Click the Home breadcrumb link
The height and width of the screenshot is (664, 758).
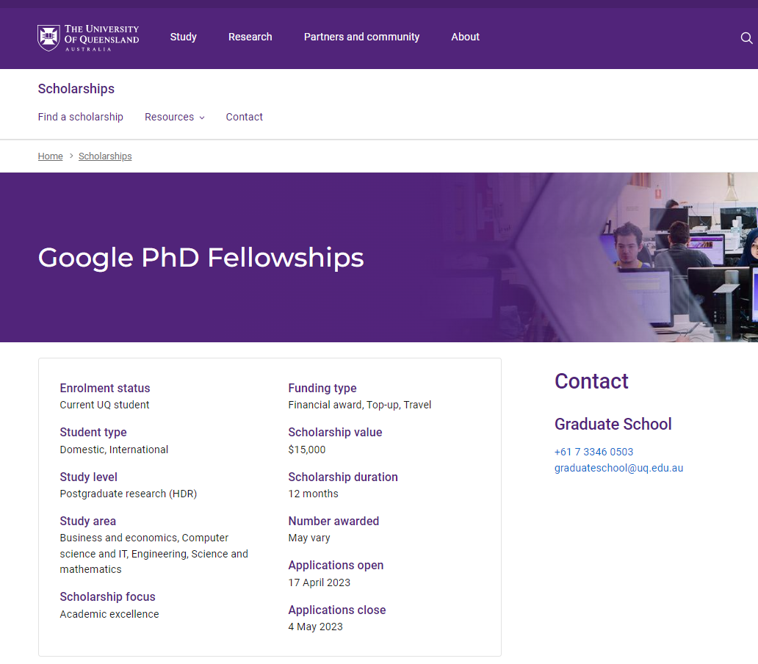[x=51, y=156]
